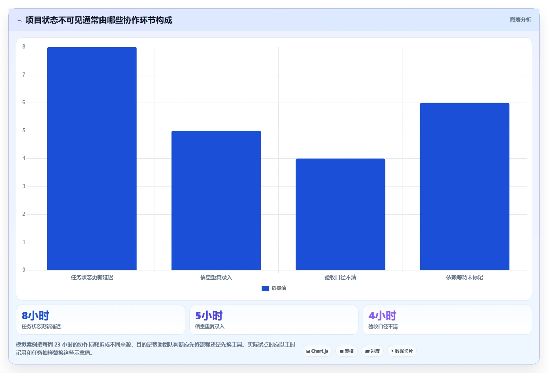Select the 信息重复录入 bar in chart
The image size is (548, 373).
tap(216, 200)
